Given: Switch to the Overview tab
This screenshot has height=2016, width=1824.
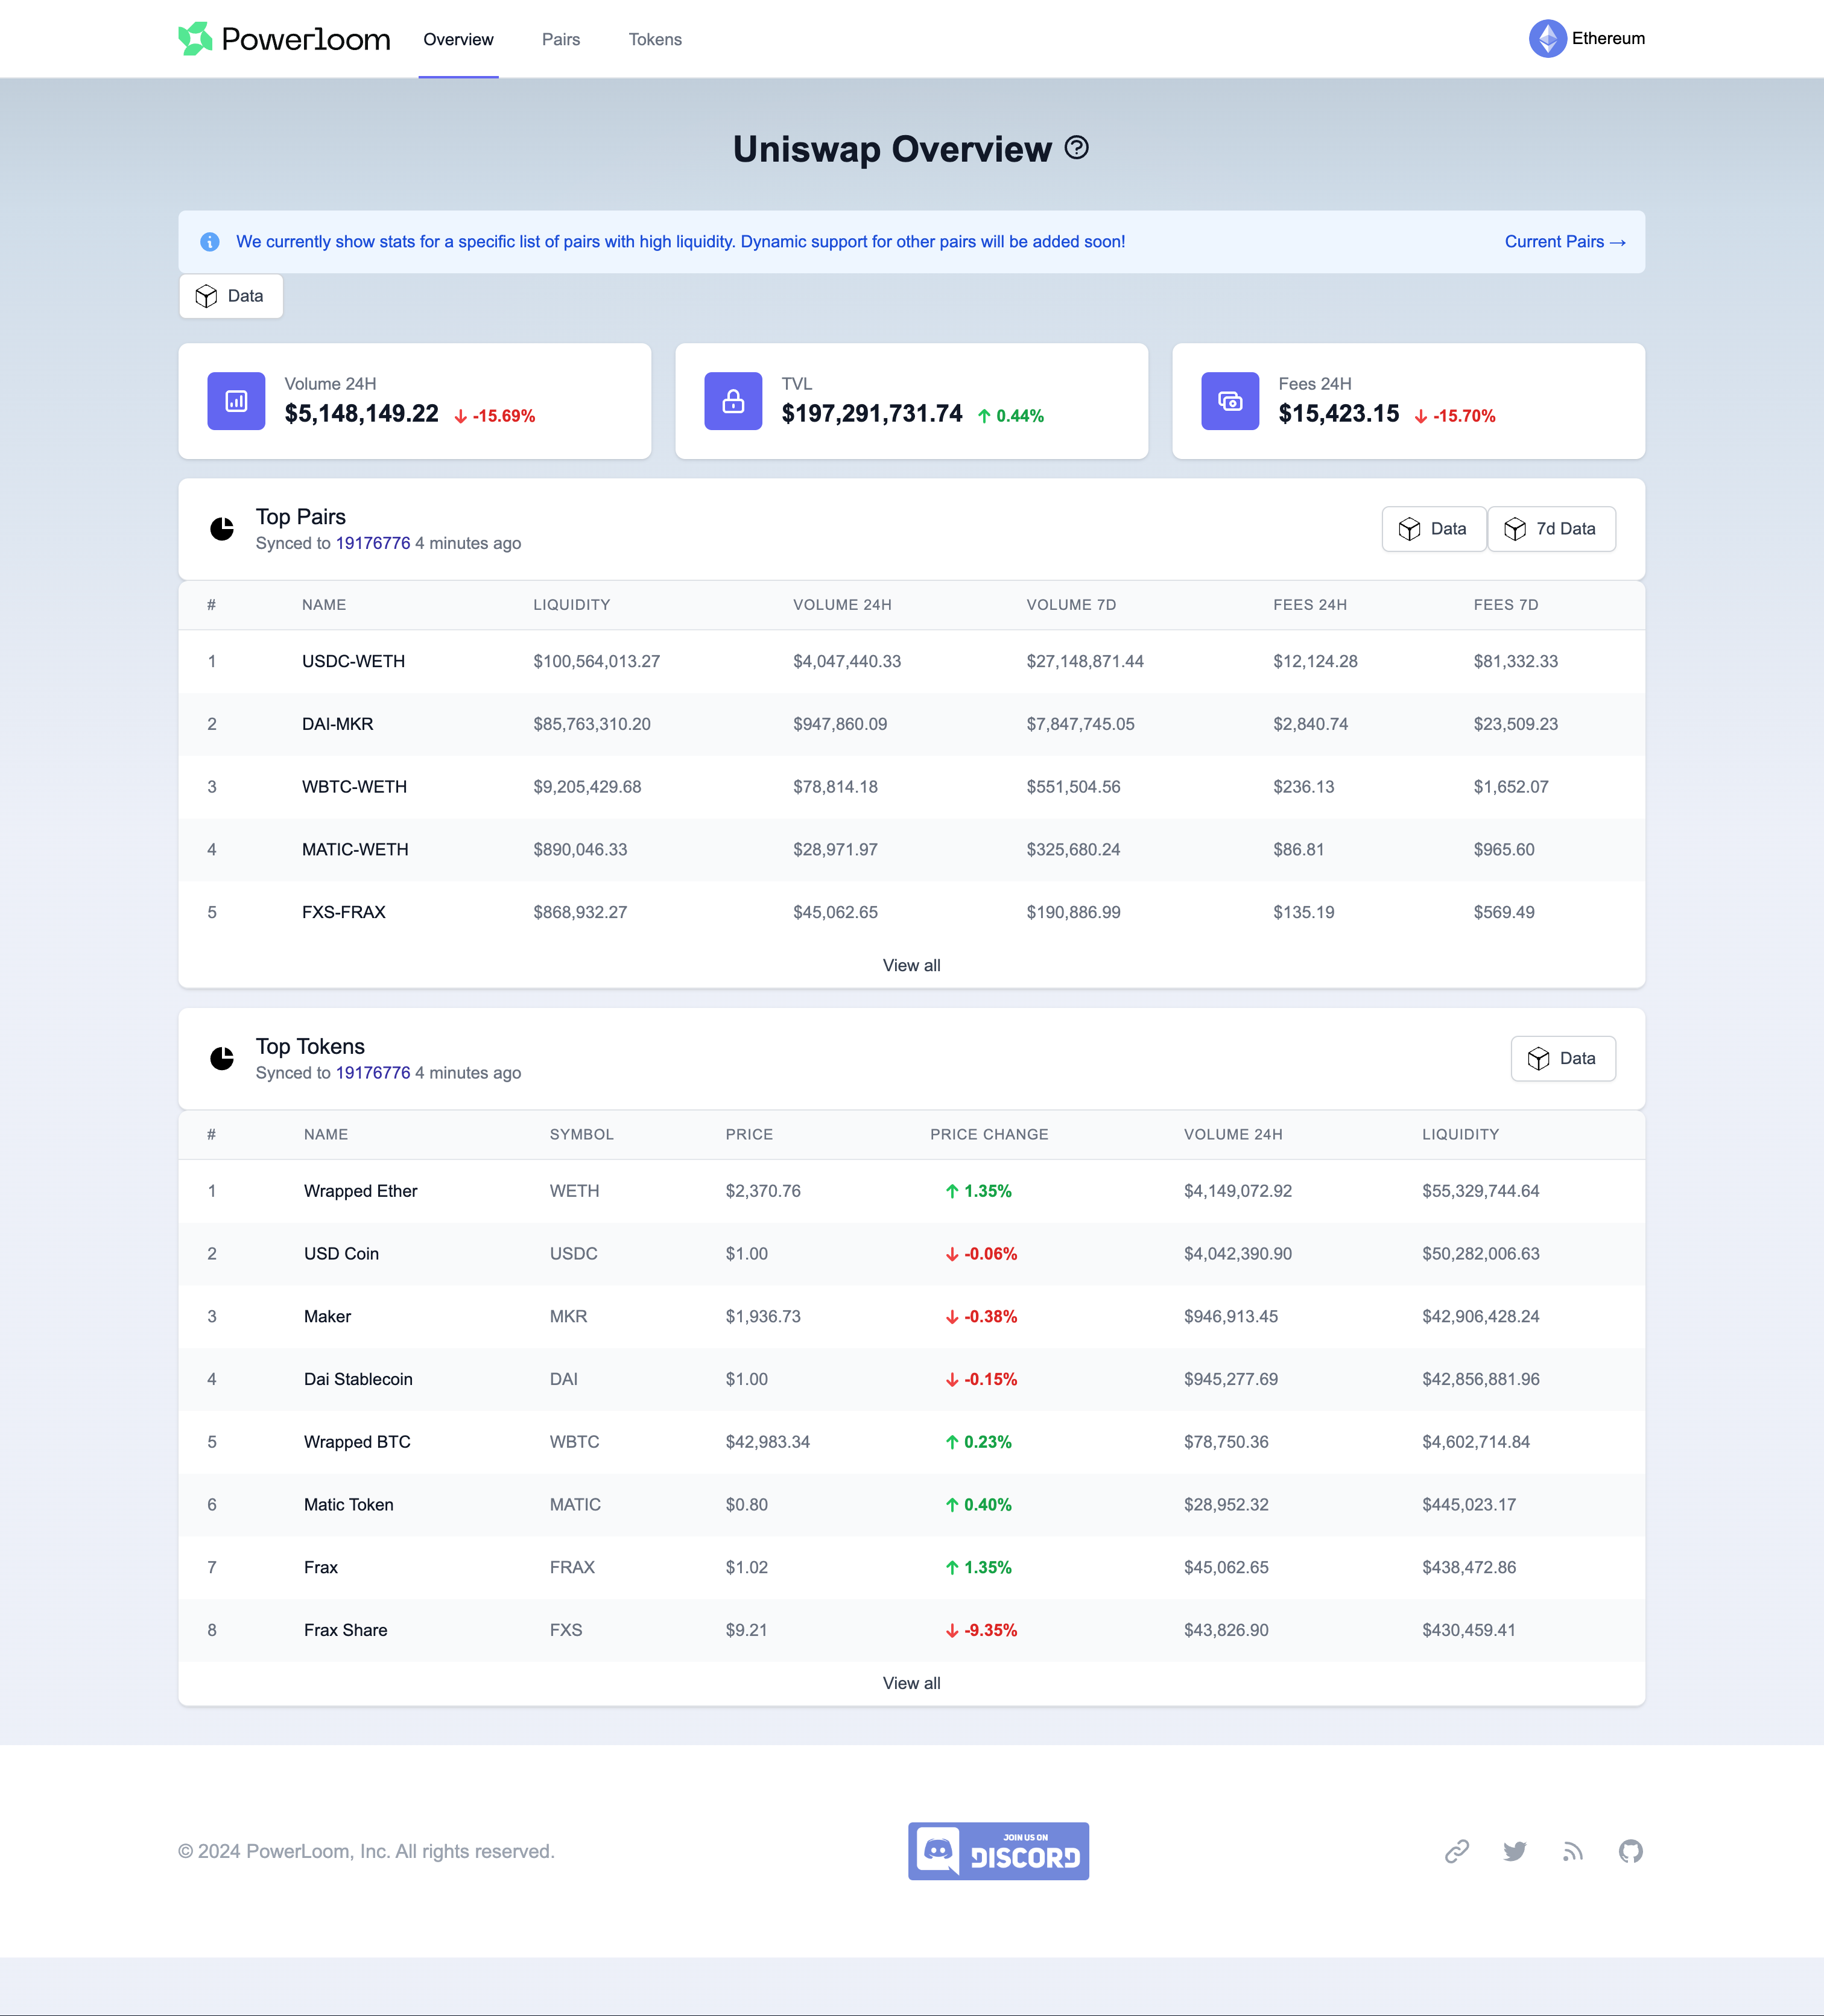Looking at the screenshot, I should (458, 39).
